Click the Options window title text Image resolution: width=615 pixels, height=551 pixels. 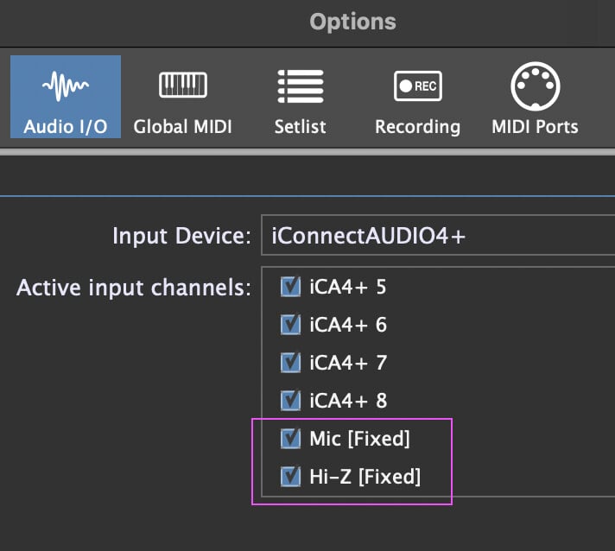pyautogui.click(x=352, y=22)
